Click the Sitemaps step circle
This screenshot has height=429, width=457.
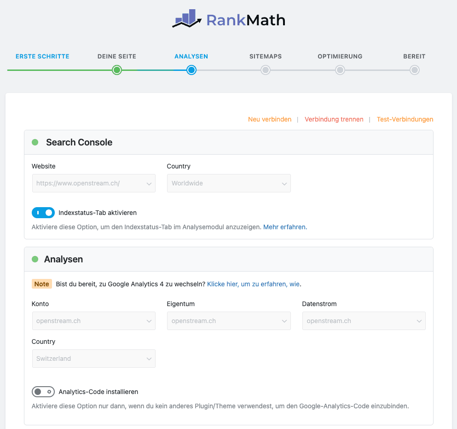click(x=266, y=70)
